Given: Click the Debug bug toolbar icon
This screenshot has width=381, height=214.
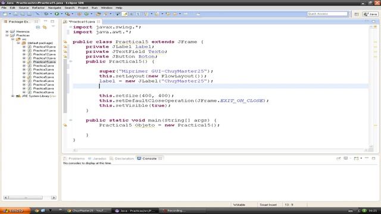Looking at the screenshot, I should [46, 14].
